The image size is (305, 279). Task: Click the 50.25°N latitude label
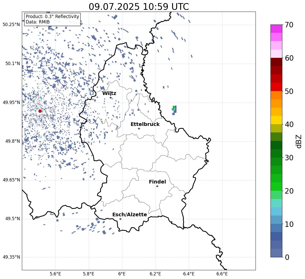11,25
